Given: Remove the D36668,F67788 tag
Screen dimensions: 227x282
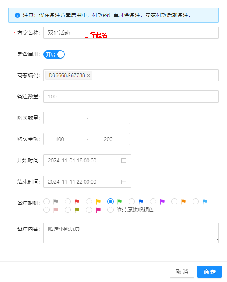Looking at the screenshot, I should tap(88, 76).
